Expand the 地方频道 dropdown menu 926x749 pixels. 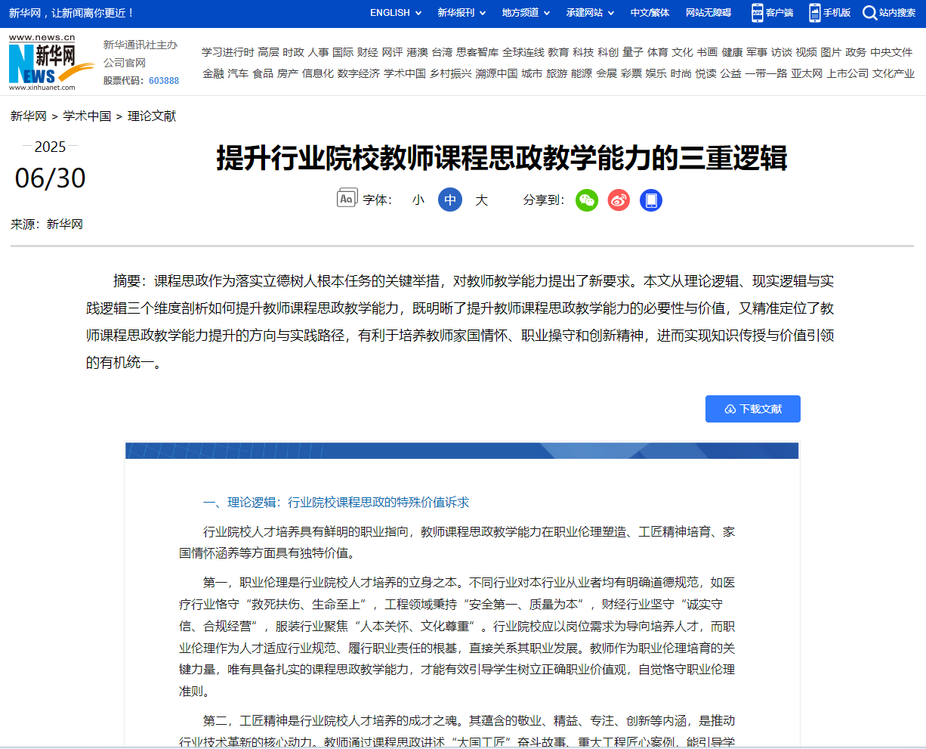point(526,13)
